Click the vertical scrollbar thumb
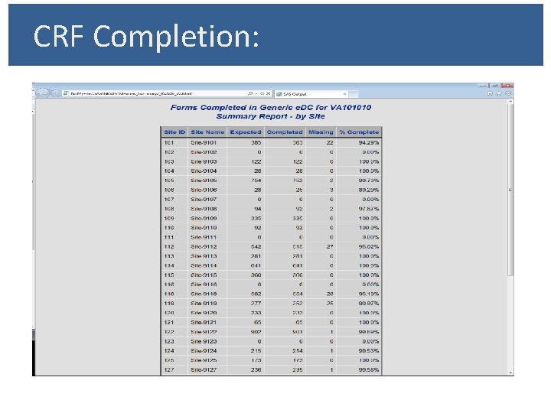Viewport: 551px width, 413px height. pyautogui.click(x=511, y=190)
